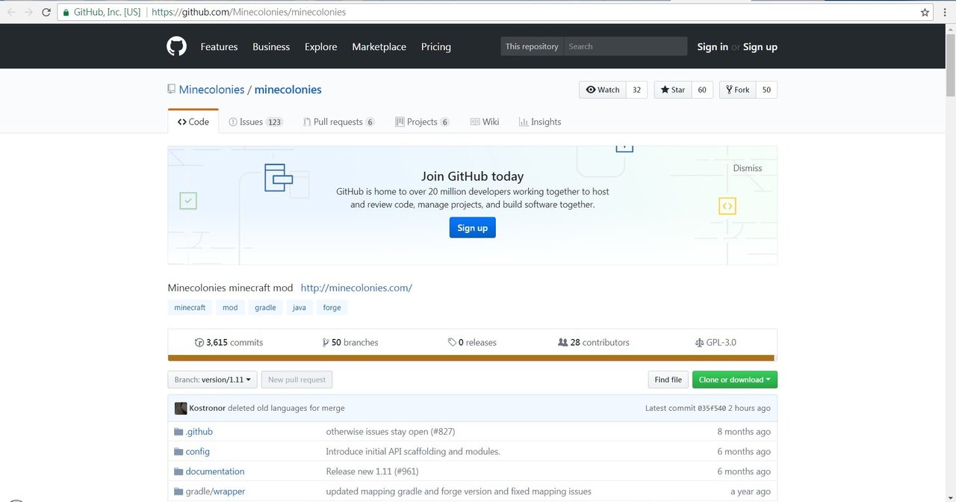Focus the repository search field
The width and height of the screenshot is (956, 502).
pos(625,46)
